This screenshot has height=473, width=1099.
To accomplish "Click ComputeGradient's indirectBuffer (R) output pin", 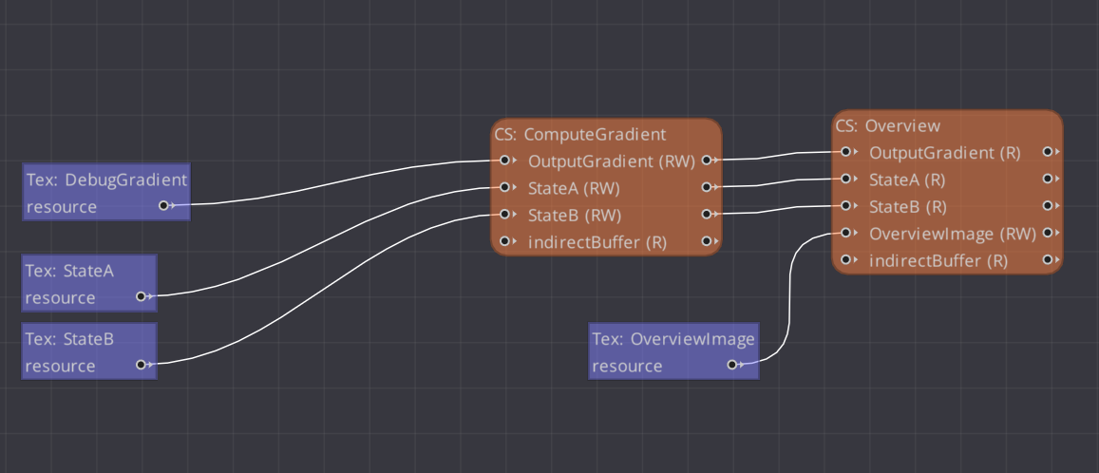I will [707, 241].
